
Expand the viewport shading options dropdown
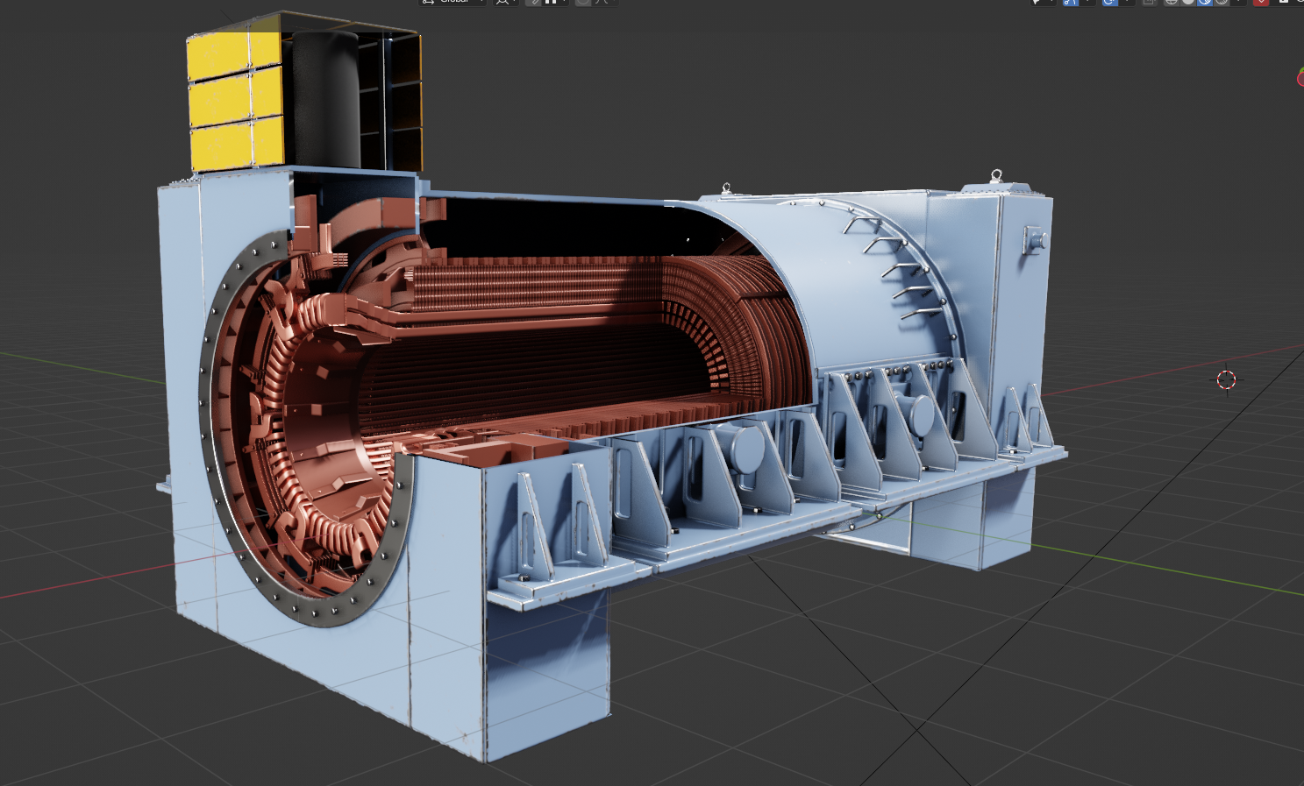point(1237,2)
